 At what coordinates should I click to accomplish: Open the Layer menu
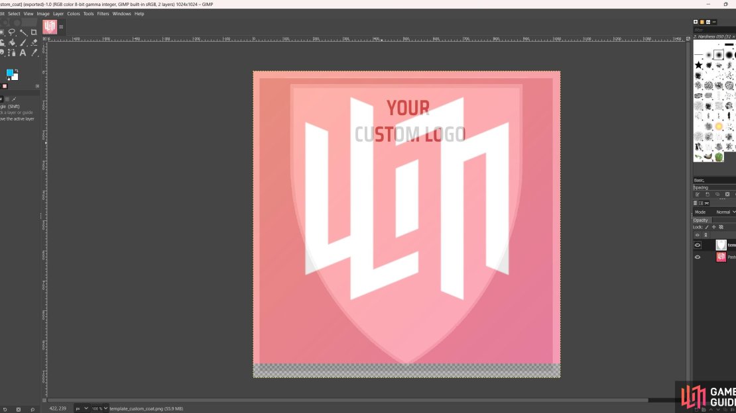tap(58, 14)
